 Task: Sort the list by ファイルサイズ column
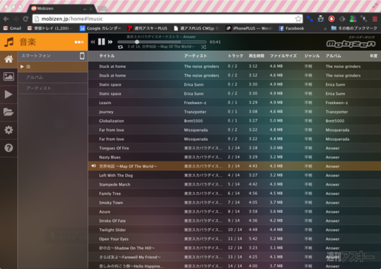(283, 56)
